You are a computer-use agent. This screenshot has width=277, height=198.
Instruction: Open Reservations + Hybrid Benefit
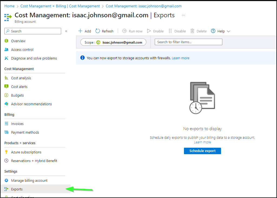[x=34, y=161]
